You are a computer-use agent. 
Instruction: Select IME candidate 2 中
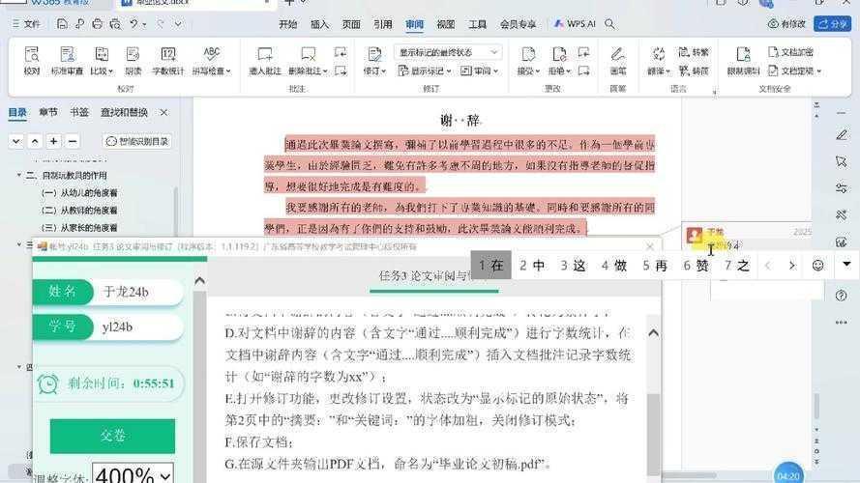click(x=532, y=265)
